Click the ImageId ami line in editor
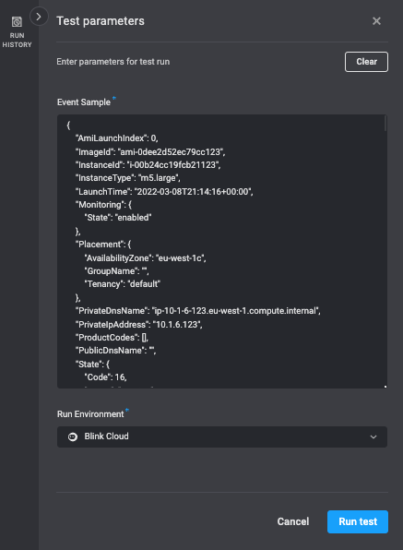403x550 pixels. click(150, 152)
